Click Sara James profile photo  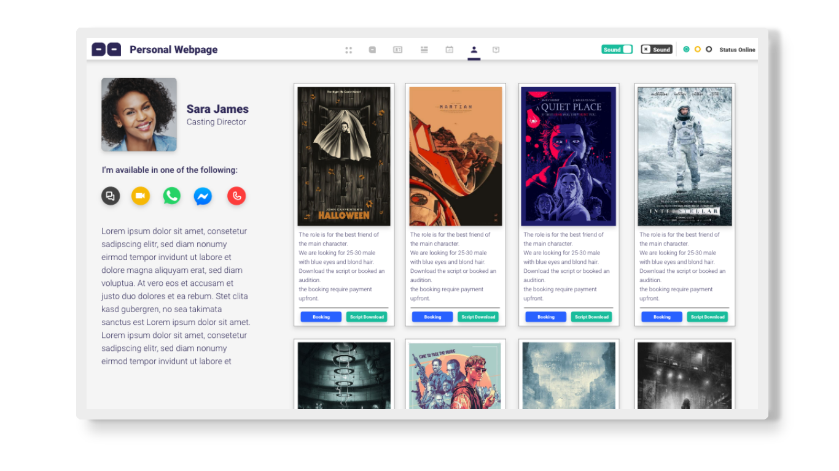(139, 115)
